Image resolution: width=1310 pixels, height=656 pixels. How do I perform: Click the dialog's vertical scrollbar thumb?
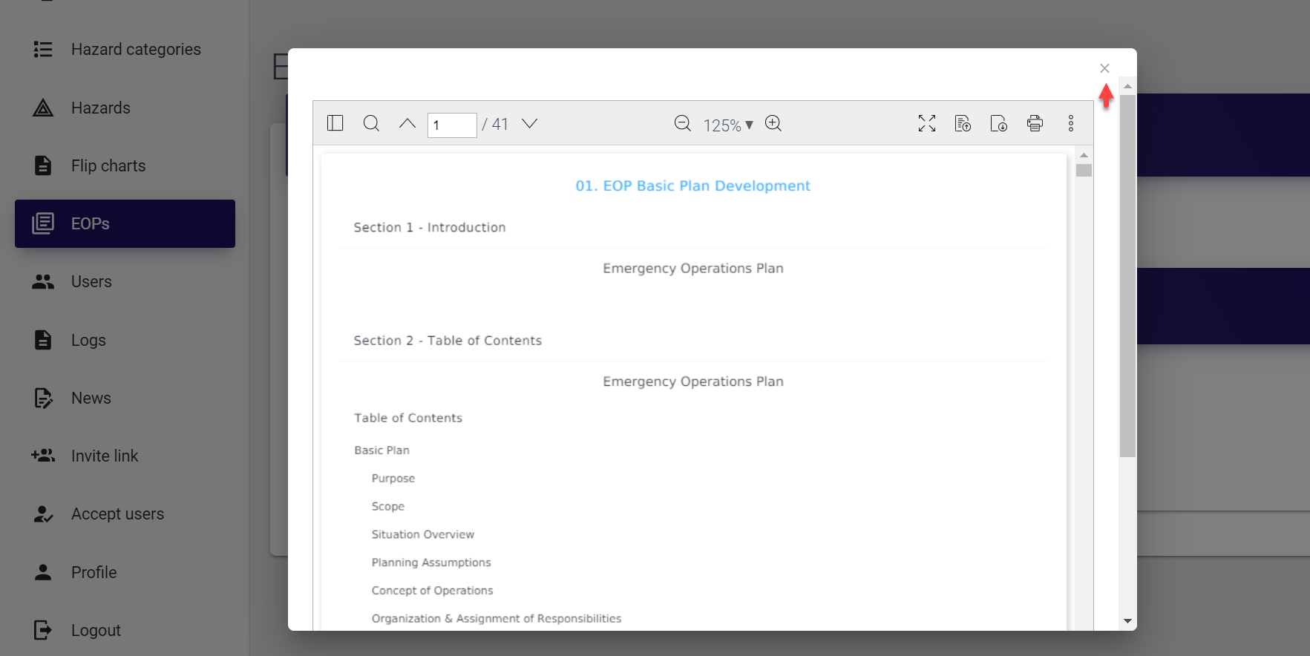click(x=1127, y=275)
